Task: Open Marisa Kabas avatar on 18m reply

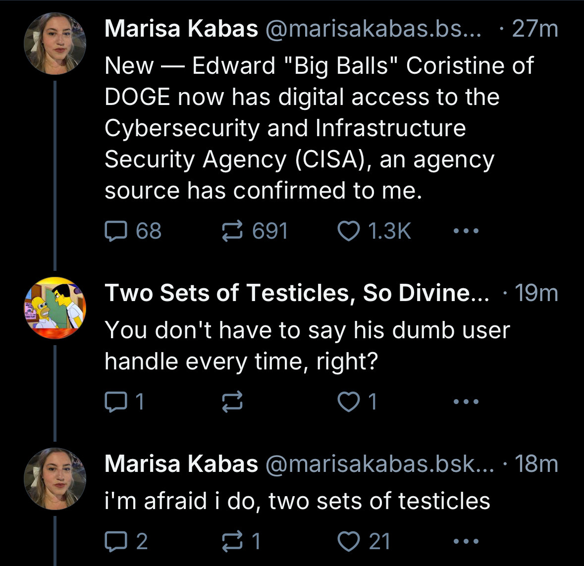Action: pos(55,478)
